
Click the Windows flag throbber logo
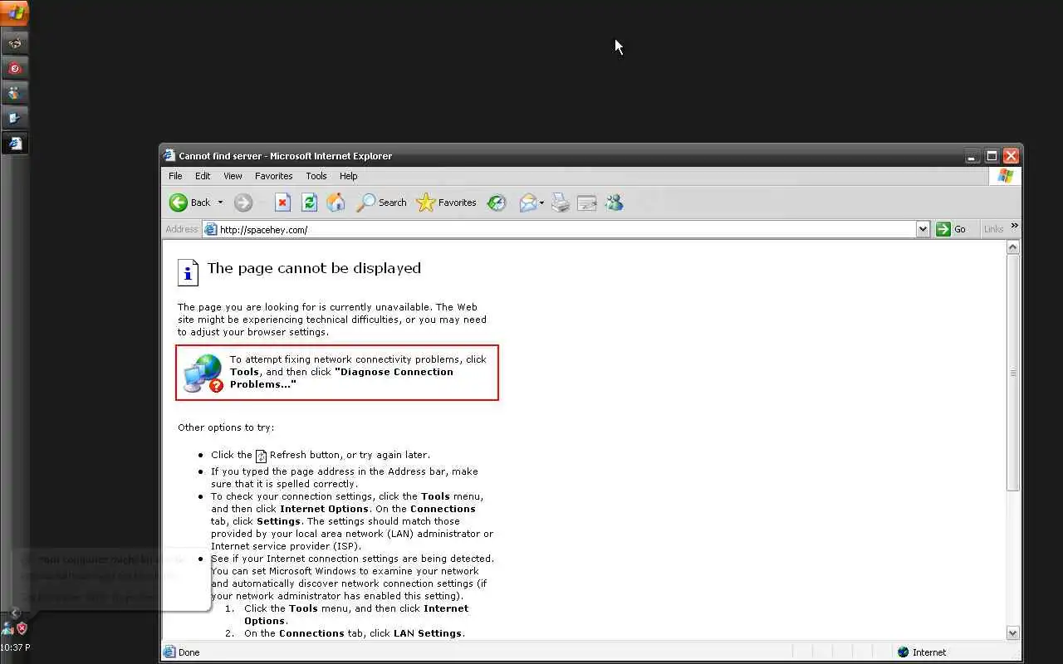1006,176
